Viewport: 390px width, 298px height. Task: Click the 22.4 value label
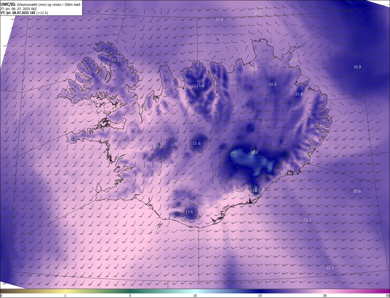pos(219,20)
